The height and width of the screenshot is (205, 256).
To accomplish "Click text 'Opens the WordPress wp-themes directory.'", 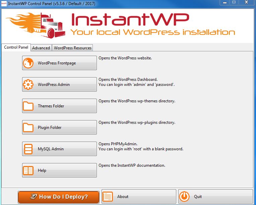I will pos(137,101).
